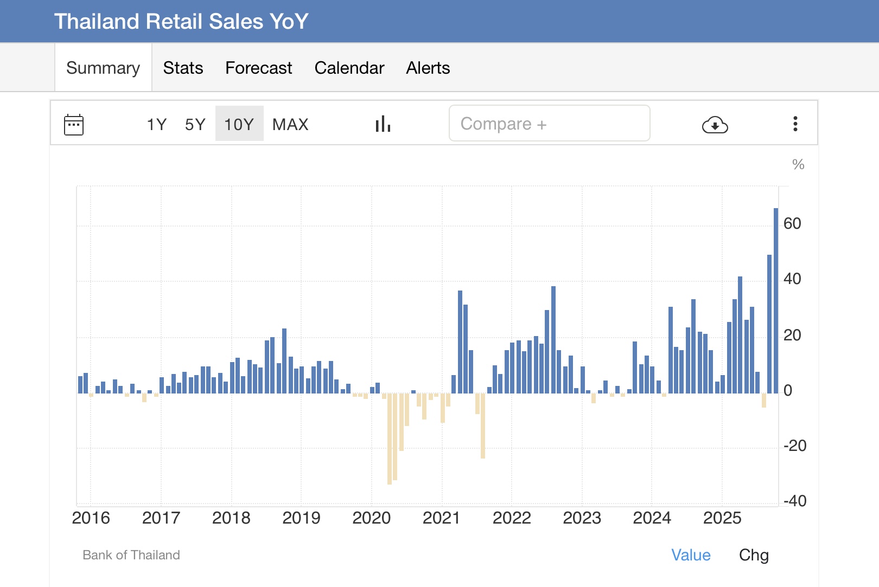Show the MAX time range
Image resolution: width=879 pixels, height=587 pixels.
click(x=290, y=124)
